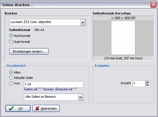Click the Drucker heading
This screenshot has width=158, height=117.
(11, 13)
